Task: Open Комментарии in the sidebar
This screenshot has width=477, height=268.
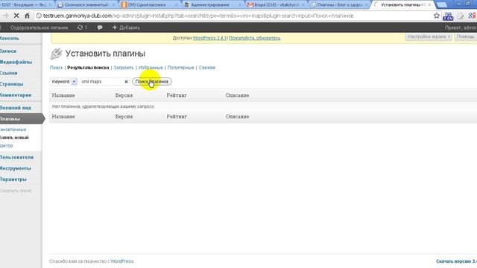Action: (x=16, y=95)
